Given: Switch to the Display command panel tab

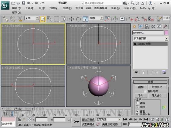Looking at the screenshot, I should coord(159,27).
